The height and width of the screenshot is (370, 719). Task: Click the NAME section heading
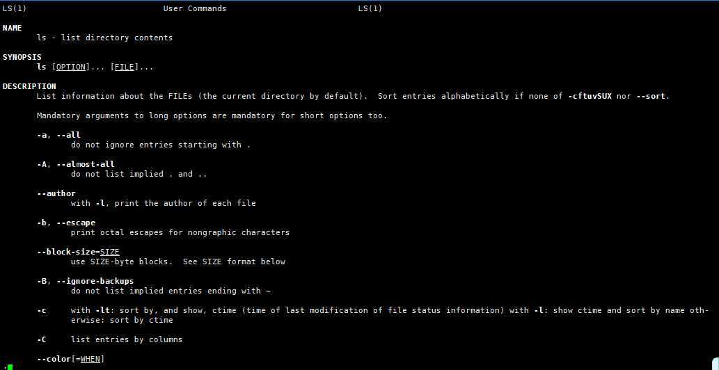coord(13,28)
